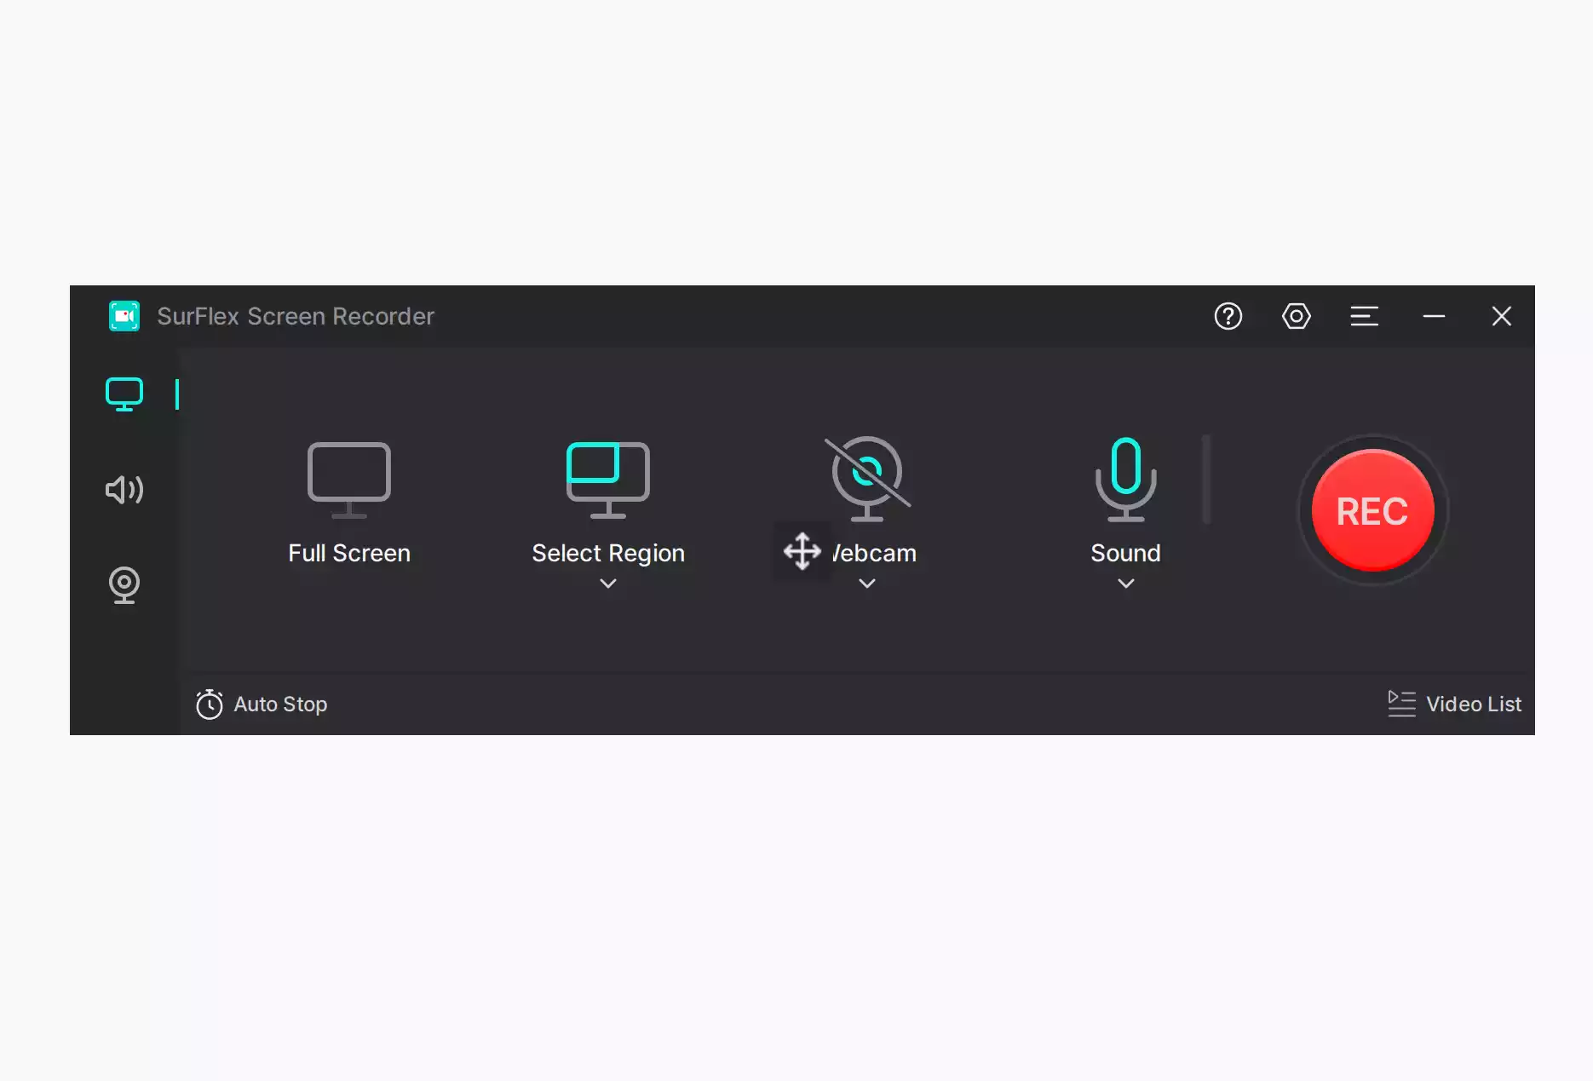Click the Sound label
The width and height of the screenshot is (1593, 1081).
(x=1126, y=553)
